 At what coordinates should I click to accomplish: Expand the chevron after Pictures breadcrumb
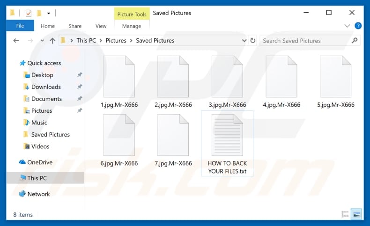[131, 41]
